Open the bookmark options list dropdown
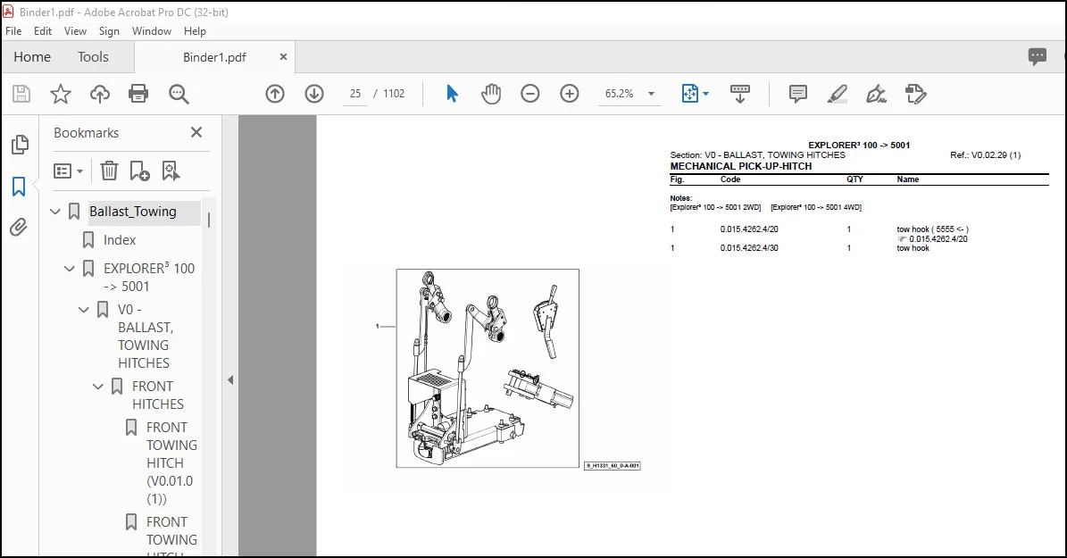 68,171
